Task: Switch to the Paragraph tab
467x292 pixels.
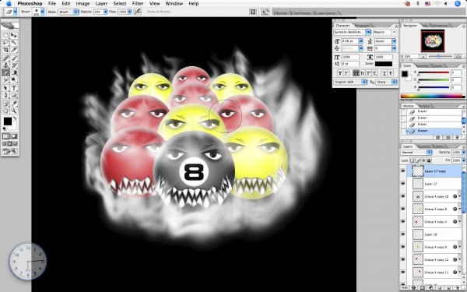Action: coord(362,26)
